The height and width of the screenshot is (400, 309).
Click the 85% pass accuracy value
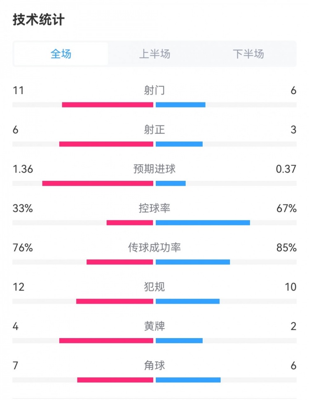pyautogui.click(x=287, y=248)
